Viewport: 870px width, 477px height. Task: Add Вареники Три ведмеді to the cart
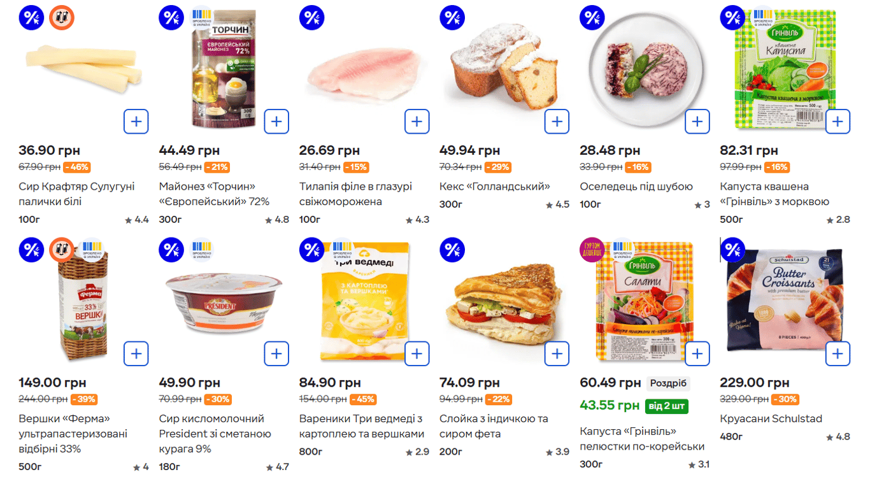click(417, 353)
